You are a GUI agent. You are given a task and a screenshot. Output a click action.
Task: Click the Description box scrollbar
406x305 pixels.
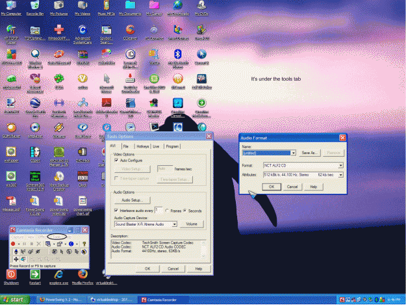203,249
